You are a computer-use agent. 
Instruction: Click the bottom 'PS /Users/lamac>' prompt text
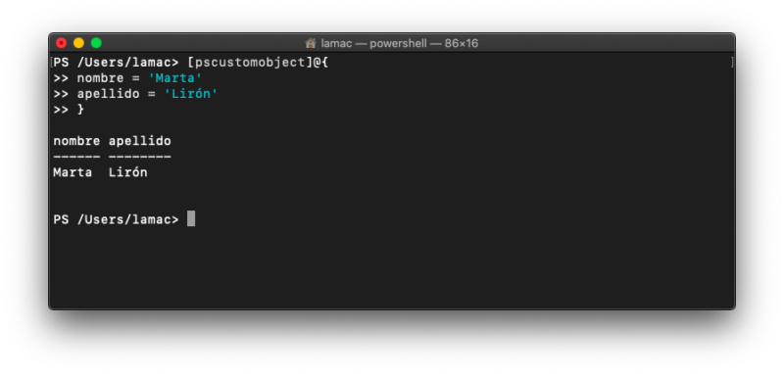(x=116, y=219)
